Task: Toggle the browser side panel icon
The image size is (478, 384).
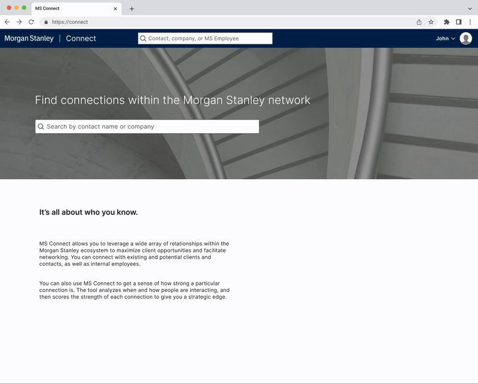Action: pyautogui.click(x=458, y=22)
